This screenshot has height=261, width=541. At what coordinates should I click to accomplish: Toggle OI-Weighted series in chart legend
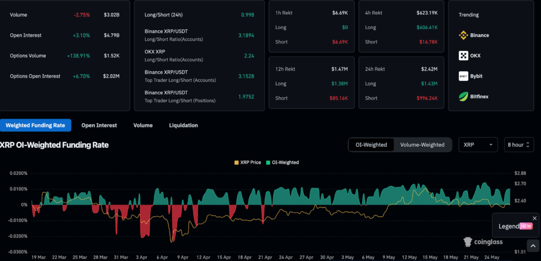[283, 162]
